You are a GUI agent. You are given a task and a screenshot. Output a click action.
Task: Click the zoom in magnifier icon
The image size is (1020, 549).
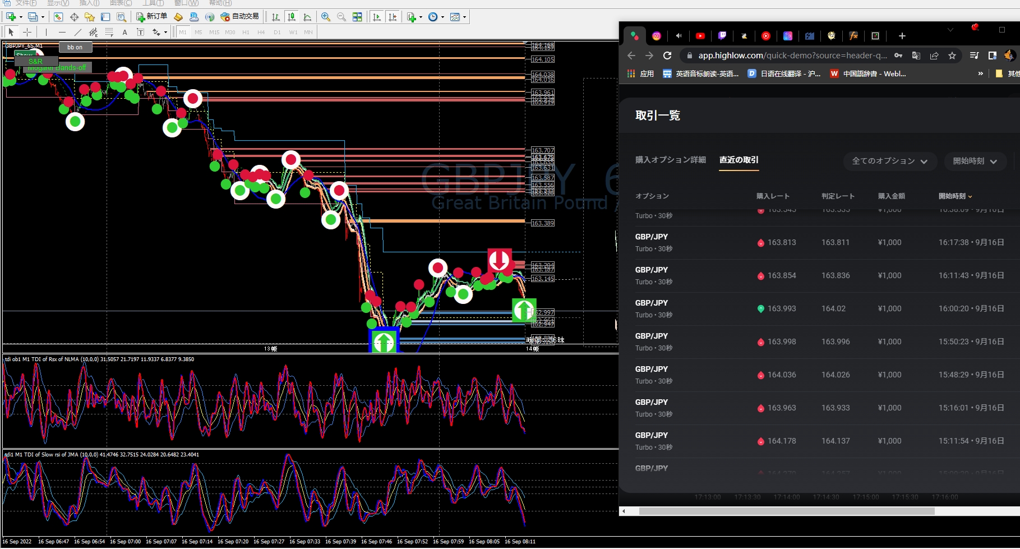[326, 17]
